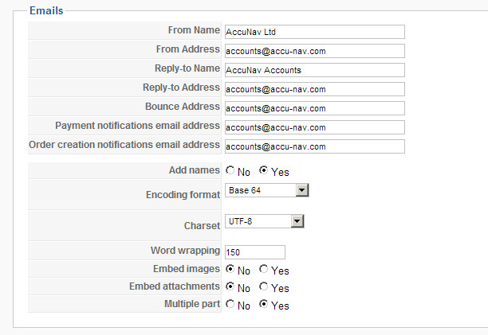Click the Base 64 dropdown arrow
This screenshot has height=335, width=488.
pos(301,190)
